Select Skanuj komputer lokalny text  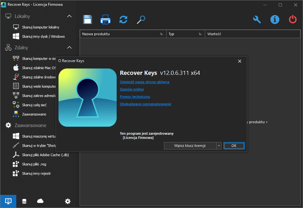[41, 27]
